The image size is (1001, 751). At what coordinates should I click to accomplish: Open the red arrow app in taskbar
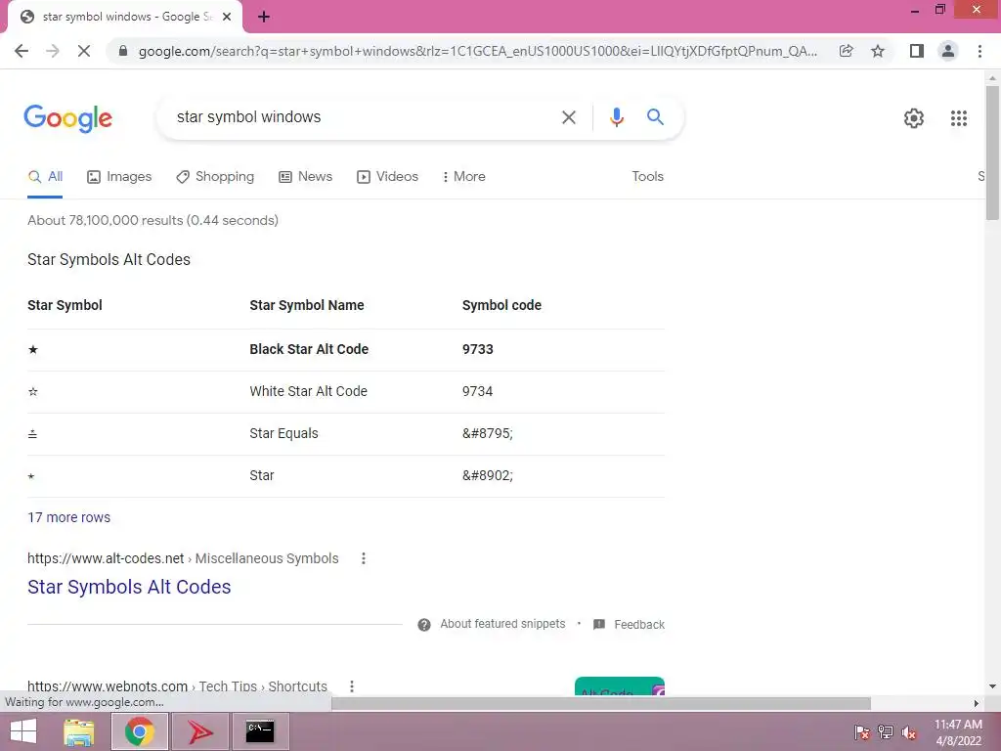tap(200, 731)
